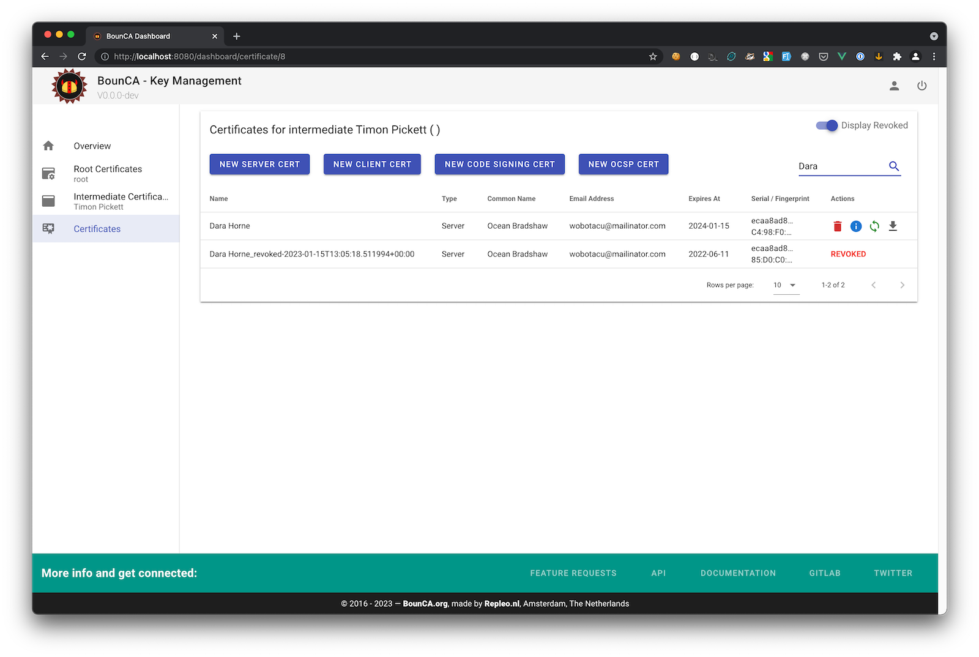Click the Name column header
This screenshot has height=657, width=979.
point(218,199)
